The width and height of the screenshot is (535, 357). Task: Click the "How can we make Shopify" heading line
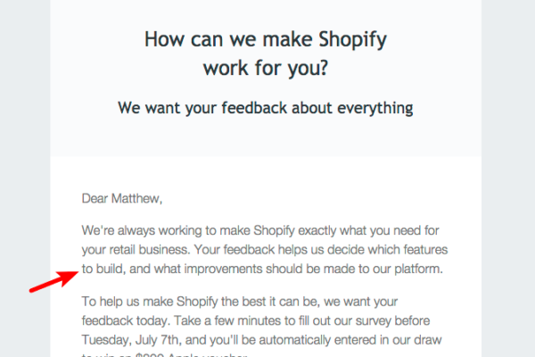266,39
